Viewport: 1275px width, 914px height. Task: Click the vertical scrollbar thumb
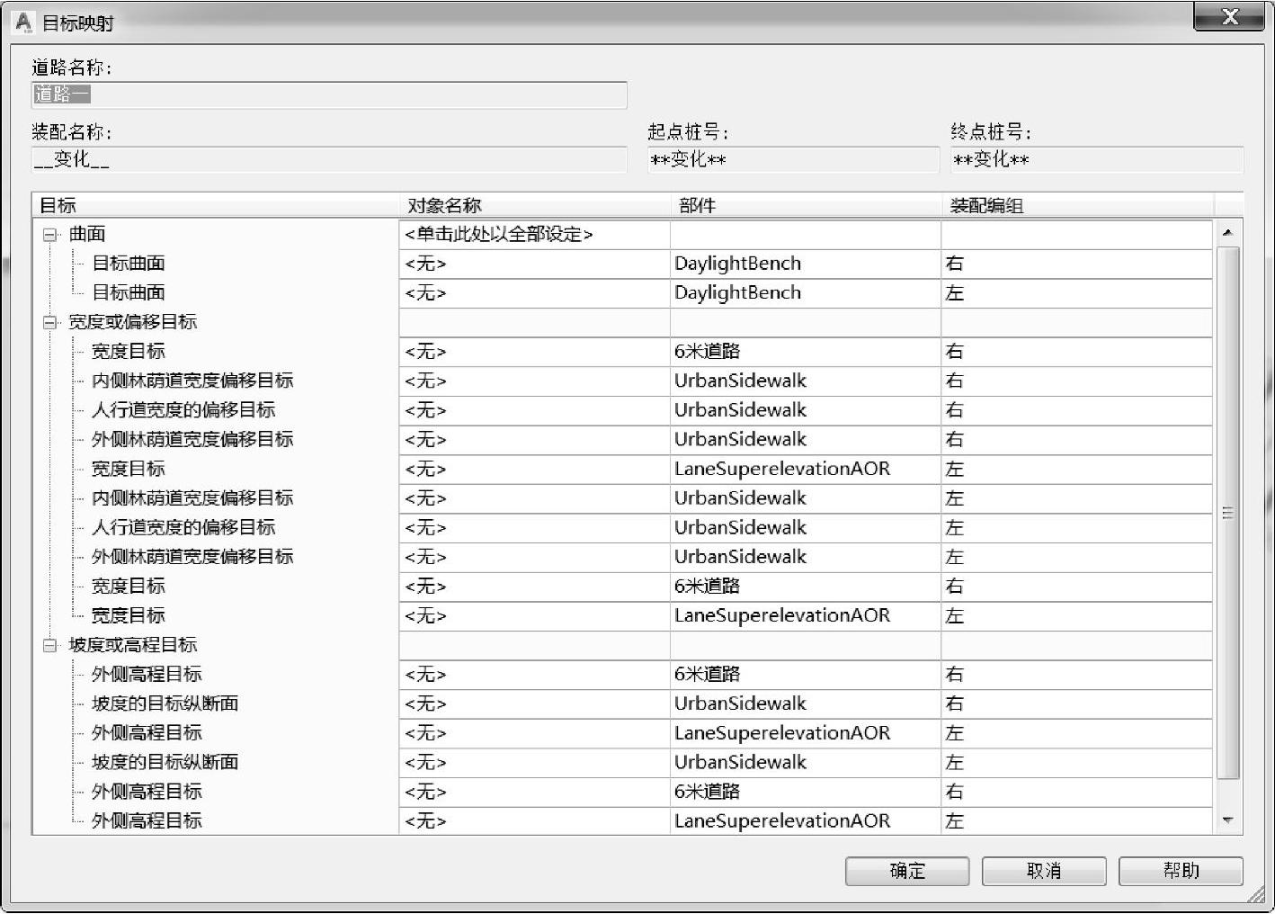click(1228, 513)
